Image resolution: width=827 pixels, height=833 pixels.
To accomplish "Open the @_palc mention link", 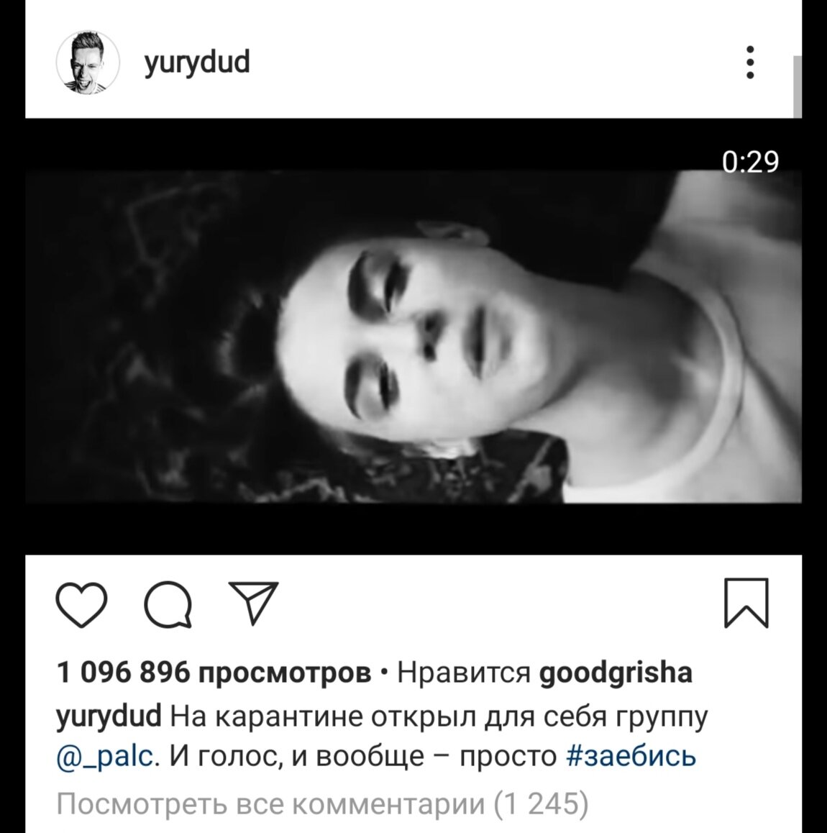I will coord(106,757).
